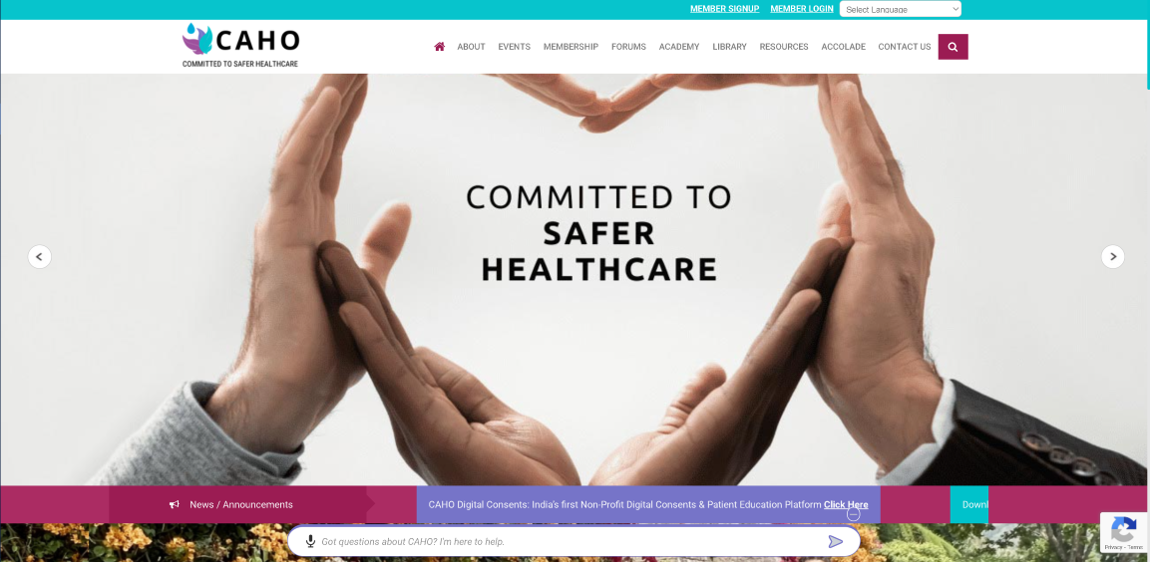Click the megaphone News icon
This screenshot has height=562, width=1150.
click(x=175, y=505)
